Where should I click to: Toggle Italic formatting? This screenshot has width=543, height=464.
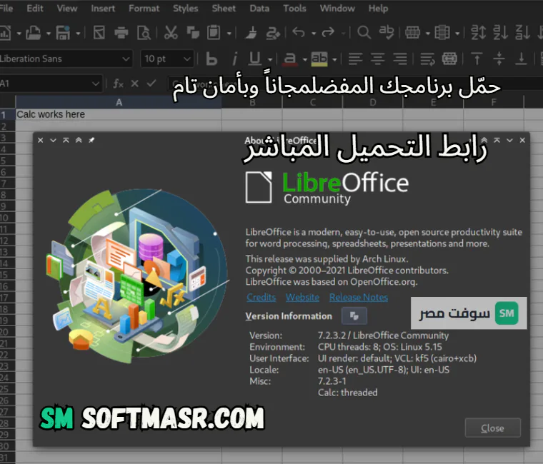point(235,59)
